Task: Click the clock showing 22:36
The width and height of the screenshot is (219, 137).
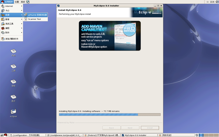Action: tap(212, 2)
